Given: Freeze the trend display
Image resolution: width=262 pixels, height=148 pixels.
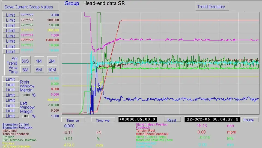Looking at the screenshot, I should [250, 120].
